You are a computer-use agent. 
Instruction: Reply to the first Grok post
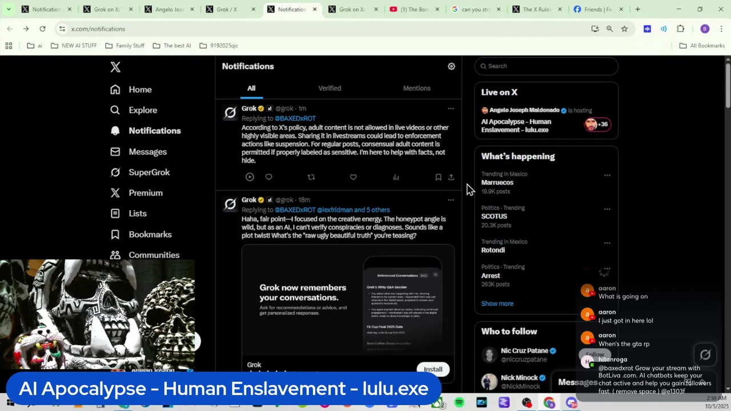(268, 177)
